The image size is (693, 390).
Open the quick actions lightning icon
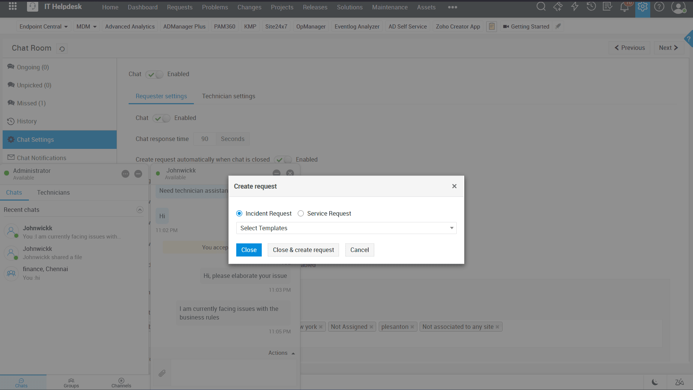pos(574,7)
